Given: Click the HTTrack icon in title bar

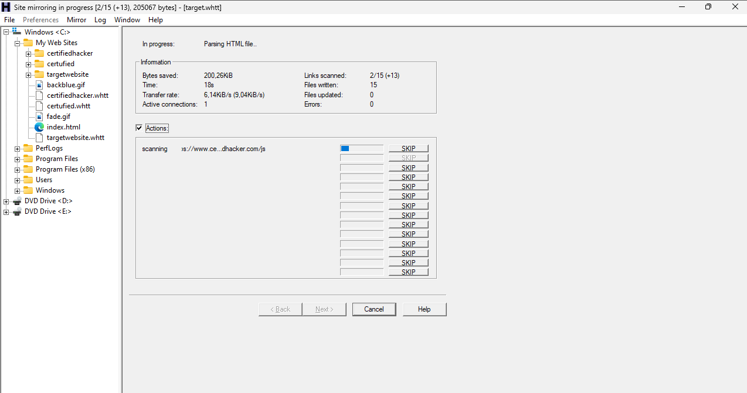Looking at the screenshot, I should point(6,6).
